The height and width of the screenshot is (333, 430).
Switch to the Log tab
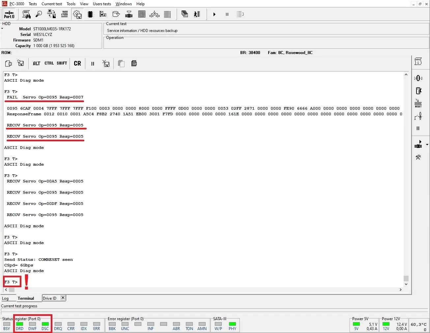(5, 298)
